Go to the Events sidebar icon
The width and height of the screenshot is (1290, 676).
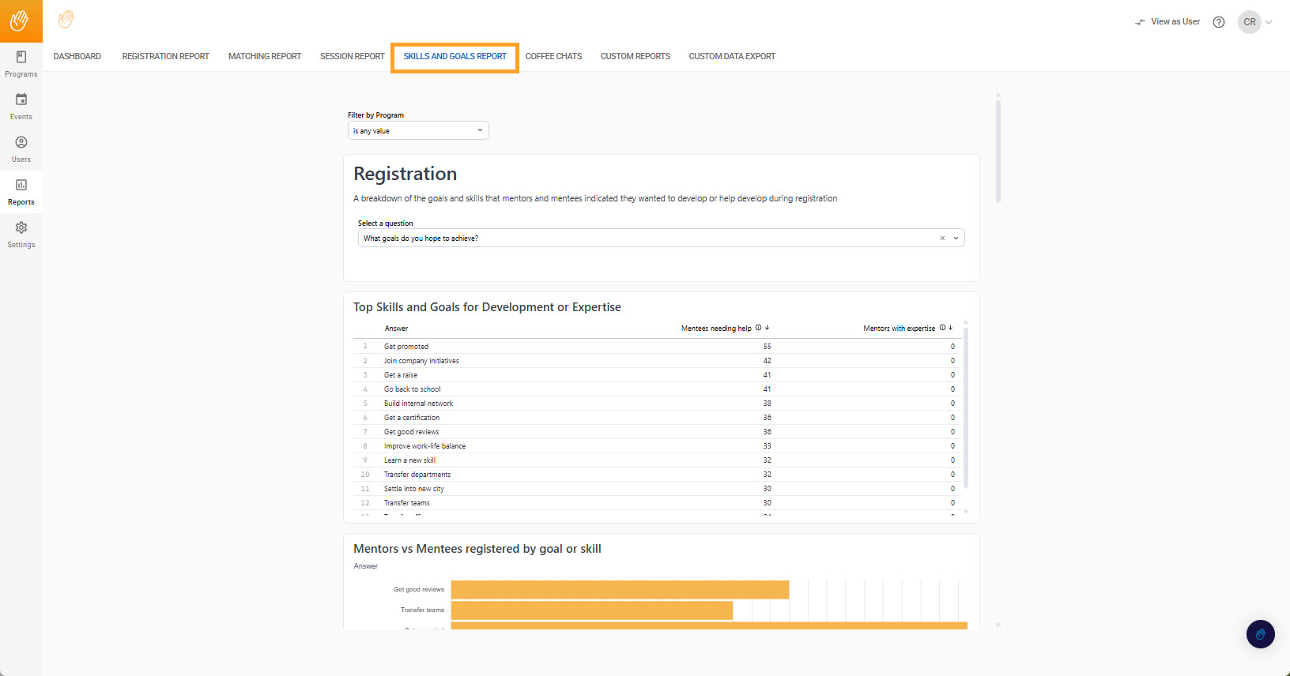tap(21, 100)
